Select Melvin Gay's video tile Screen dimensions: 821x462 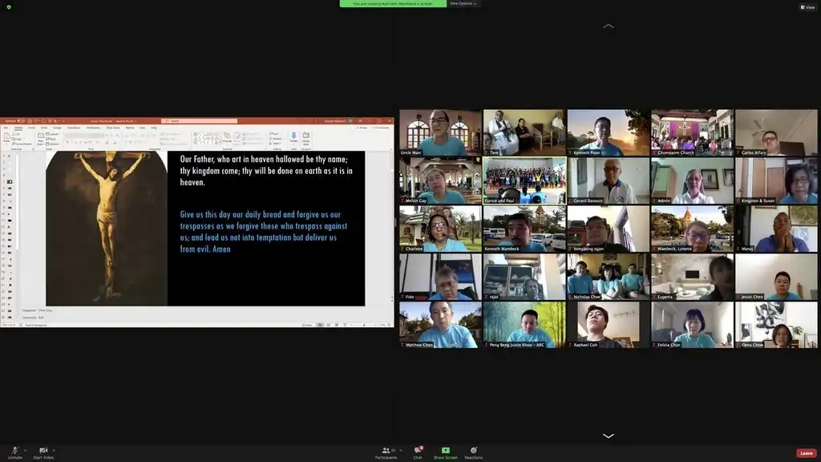point(440,180)
